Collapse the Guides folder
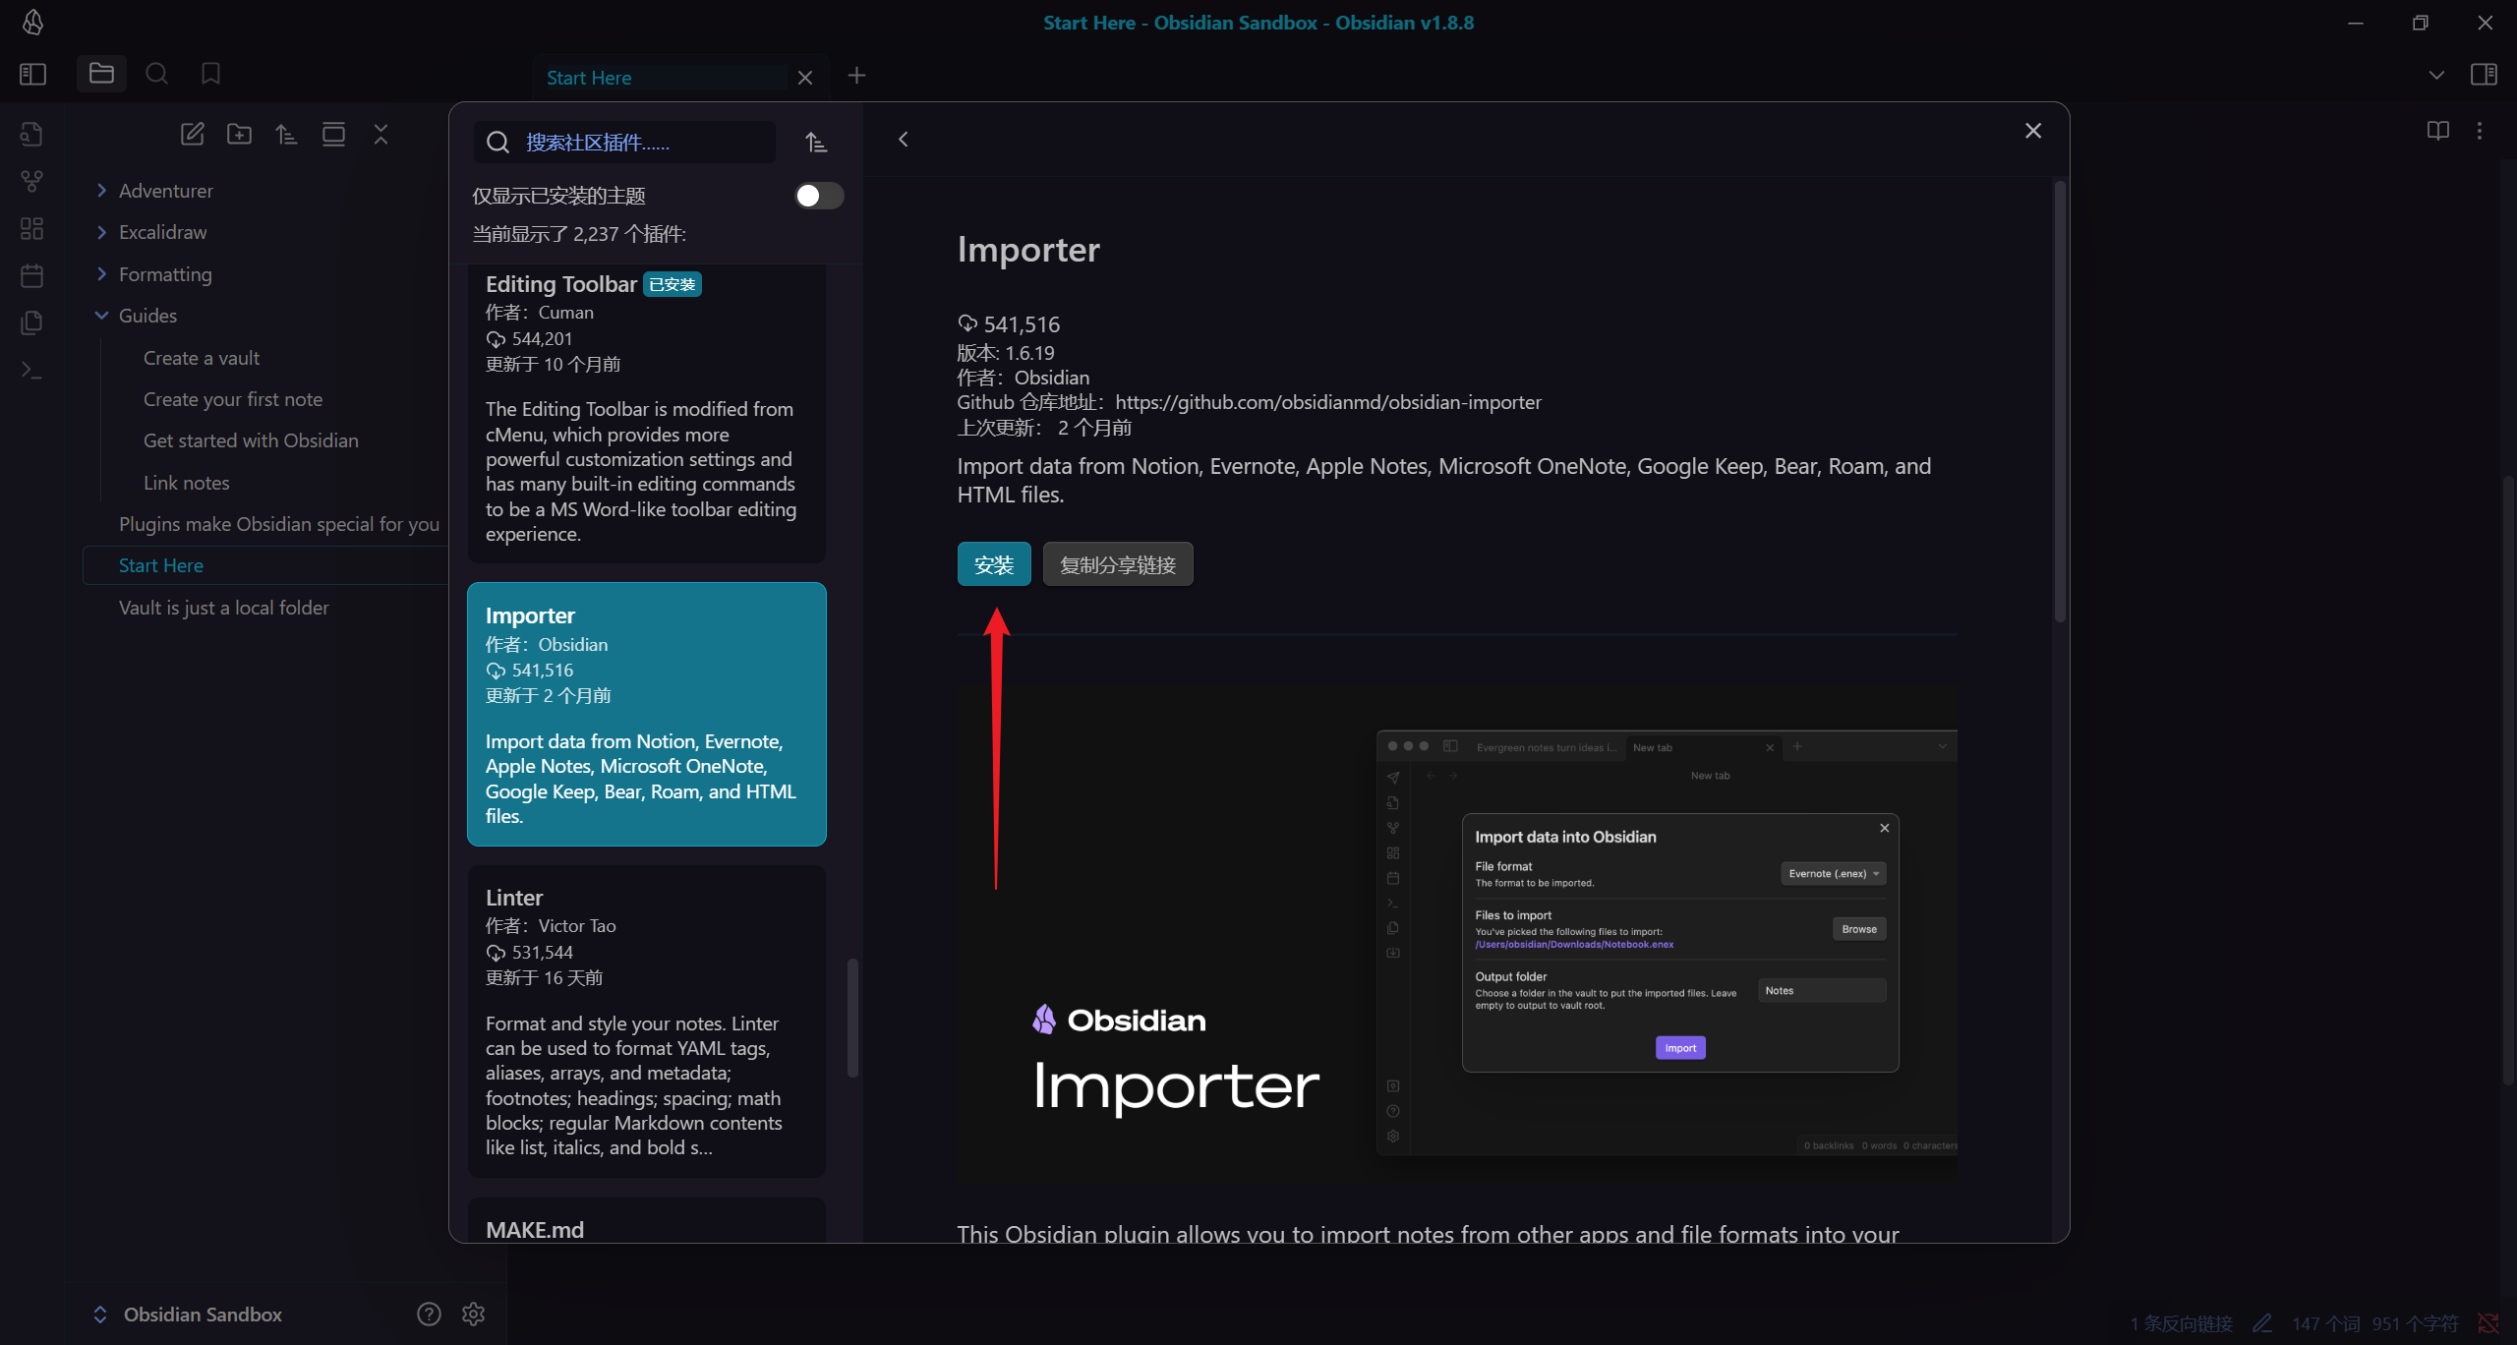Viewport: 2517px width, 1345px height. coord(147,316)
